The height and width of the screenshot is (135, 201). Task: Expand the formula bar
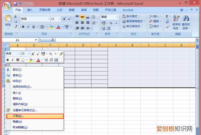coord(197,40)
